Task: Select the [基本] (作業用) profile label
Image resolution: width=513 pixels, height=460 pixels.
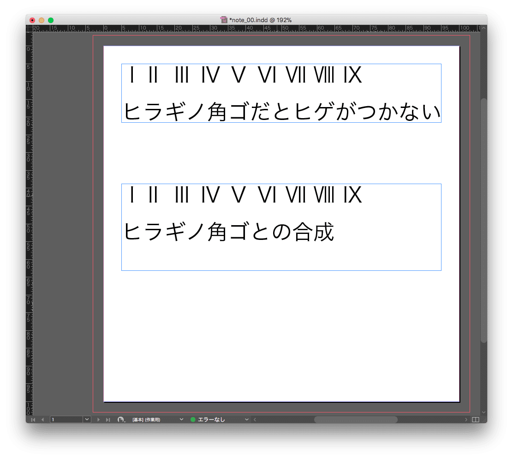Action: [146, 419]
